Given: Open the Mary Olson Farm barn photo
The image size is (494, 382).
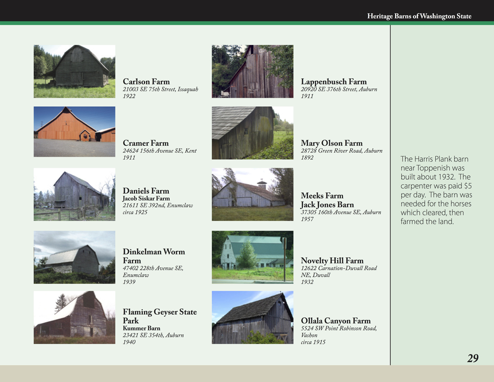Looking at the screenshot, I should (x=252, y=132).
